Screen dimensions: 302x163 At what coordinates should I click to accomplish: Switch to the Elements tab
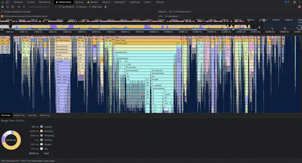(18, 2)
